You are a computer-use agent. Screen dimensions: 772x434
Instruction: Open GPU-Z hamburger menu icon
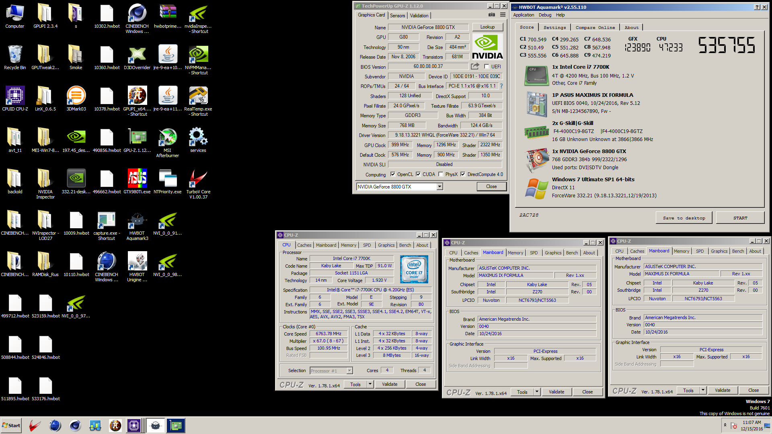(503, 15)
